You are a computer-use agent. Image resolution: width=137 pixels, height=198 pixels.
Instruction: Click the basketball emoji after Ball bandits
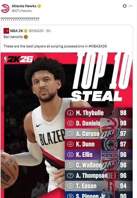26,37
